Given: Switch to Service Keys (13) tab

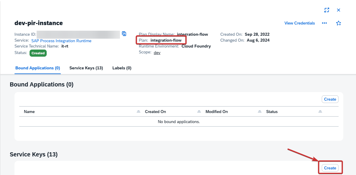Looking at the screenshot, I should point(86,68).
